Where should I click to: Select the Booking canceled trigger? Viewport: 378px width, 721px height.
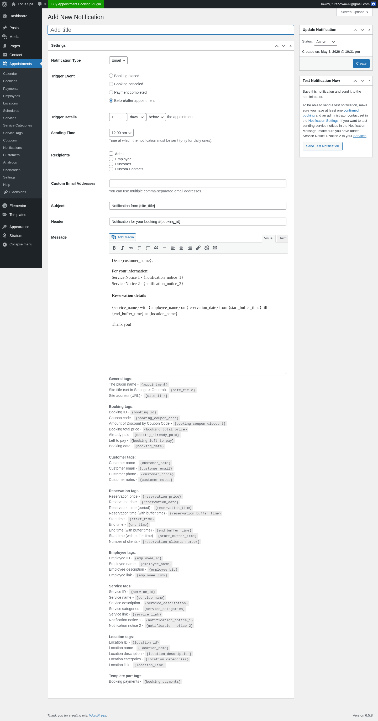coord(111,84)
